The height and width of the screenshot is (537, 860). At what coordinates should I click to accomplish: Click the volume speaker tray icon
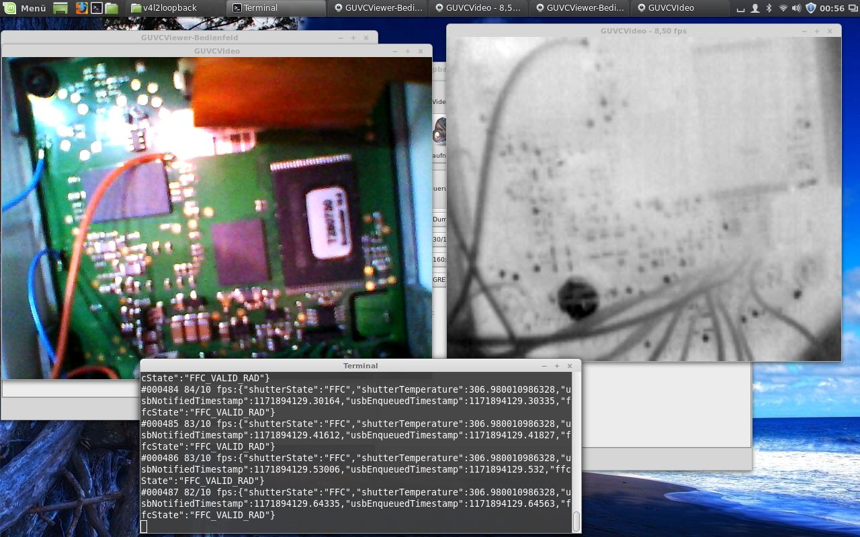pyautogui.click(x=796, y=8)
